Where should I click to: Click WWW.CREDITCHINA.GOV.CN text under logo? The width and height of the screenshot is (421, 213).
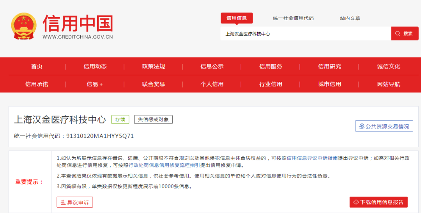[x=78, y=37]
